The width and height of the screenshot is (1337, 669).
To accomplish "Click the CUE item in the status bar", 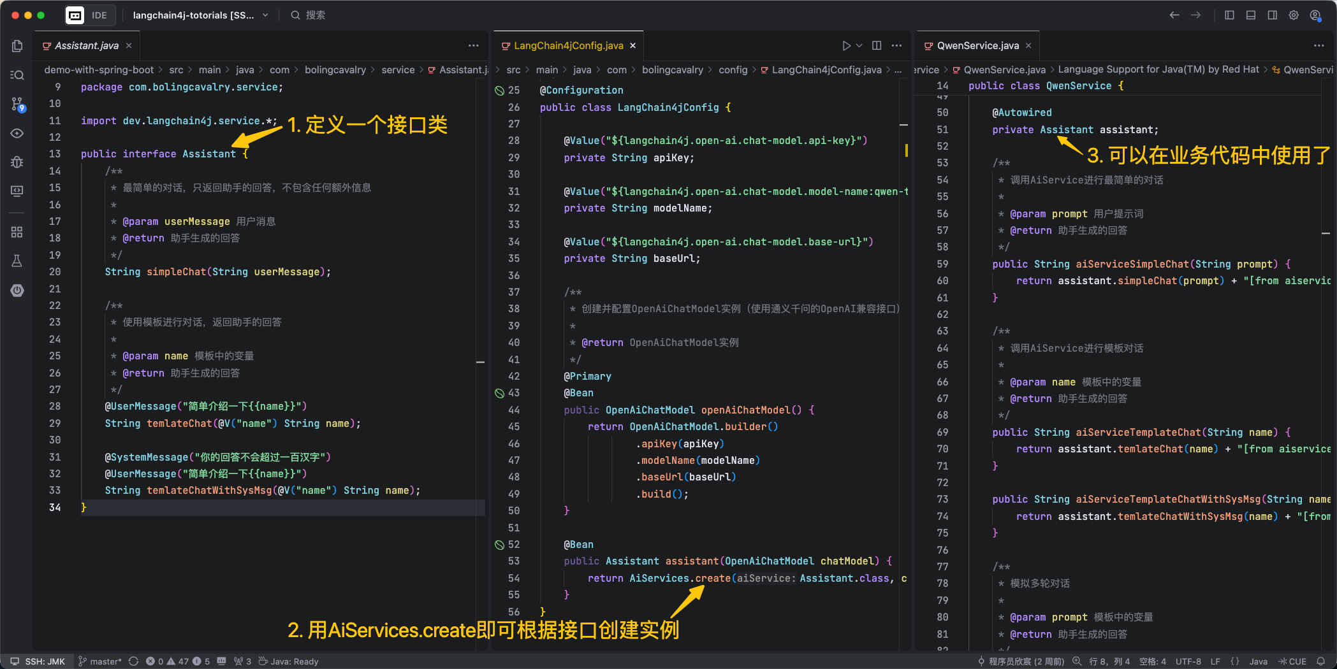I will point(1292,661).
